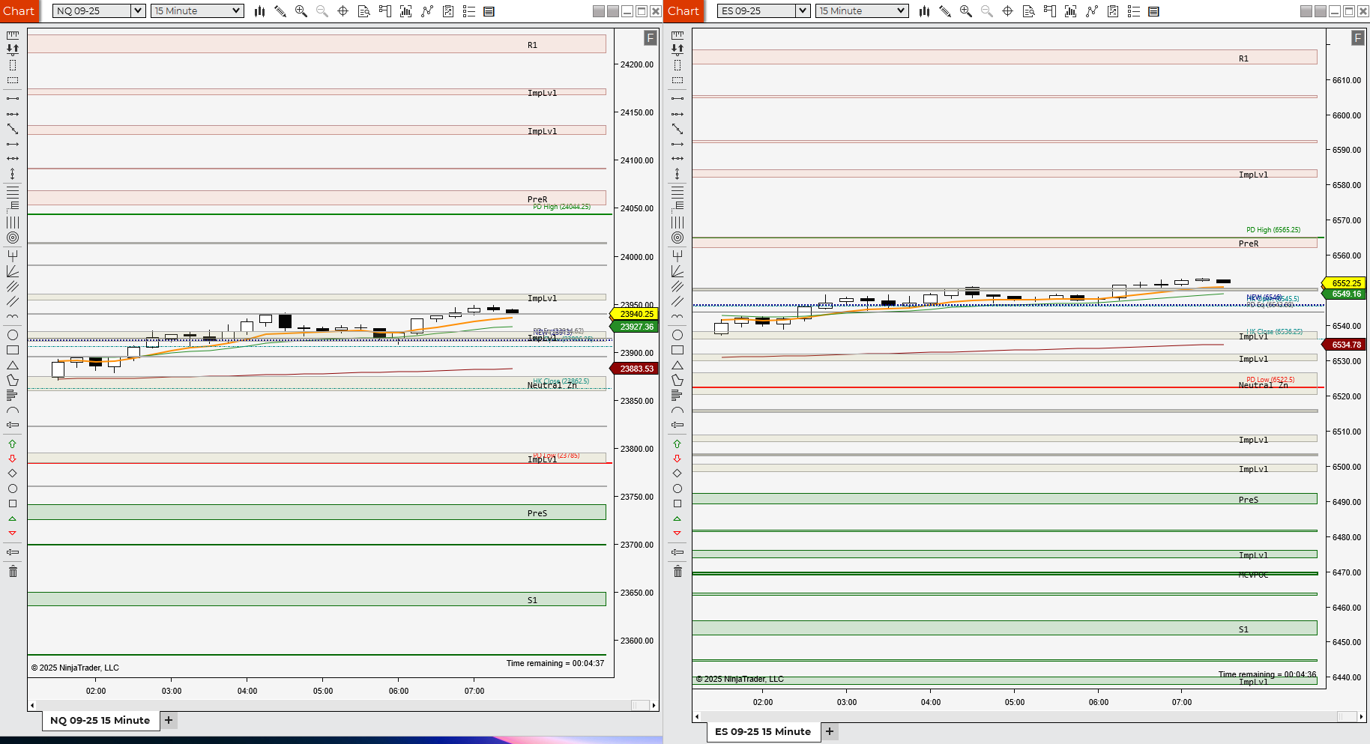The height and width of the screenshot is (744, 1370).
Task: Click the F button on ES chart
Action: pyautogui.click(x=1357, y=38)
